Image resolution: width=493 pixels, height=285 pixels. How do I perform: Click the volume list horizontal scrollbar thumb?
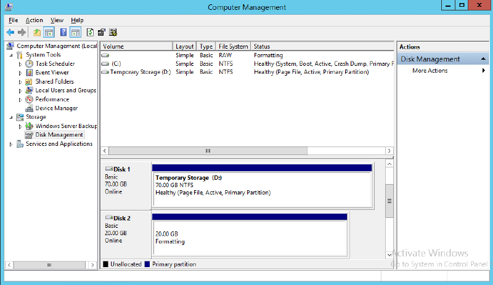pos(208,151)
